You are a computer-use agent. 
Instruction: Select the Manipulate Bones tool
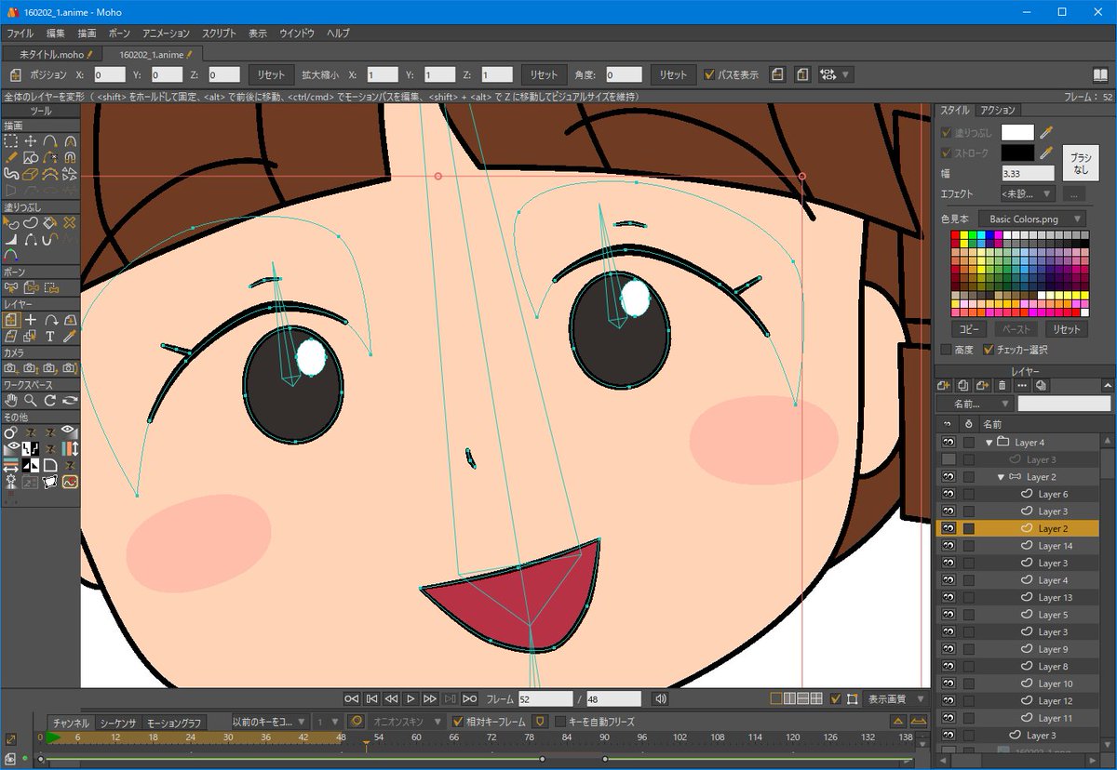coord(10,287)
